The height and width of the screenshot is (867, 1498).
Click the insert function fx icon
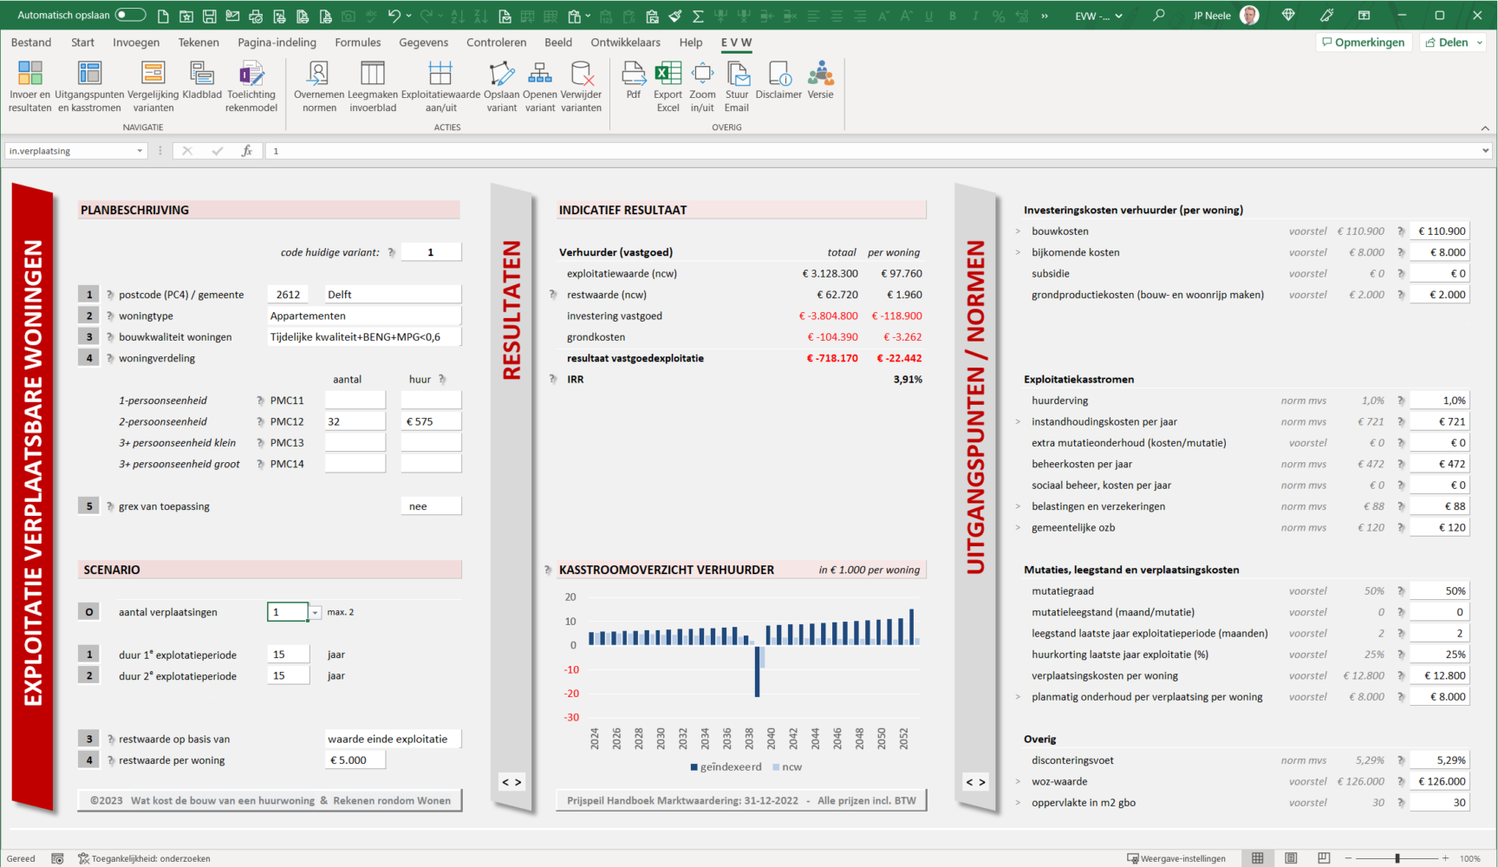[247, 151]
